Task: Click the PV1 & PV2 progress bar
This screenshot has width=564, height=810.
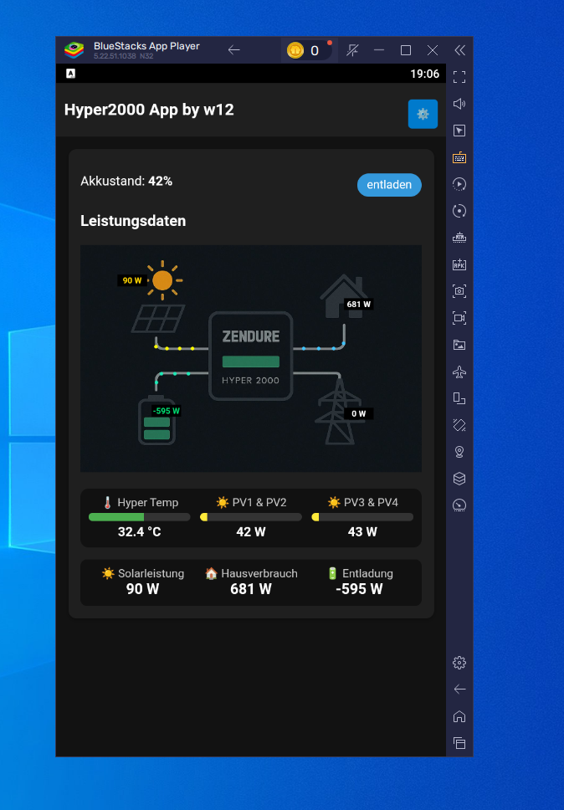Action: (x=251, y=517)
